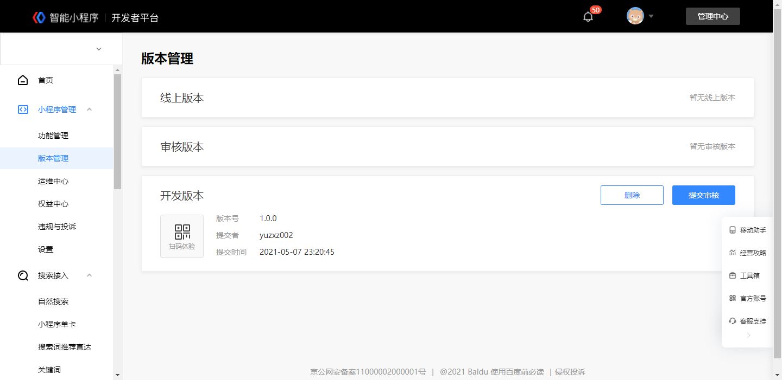Collapse the 小程序管理 sidebar section

click(90, 110)
